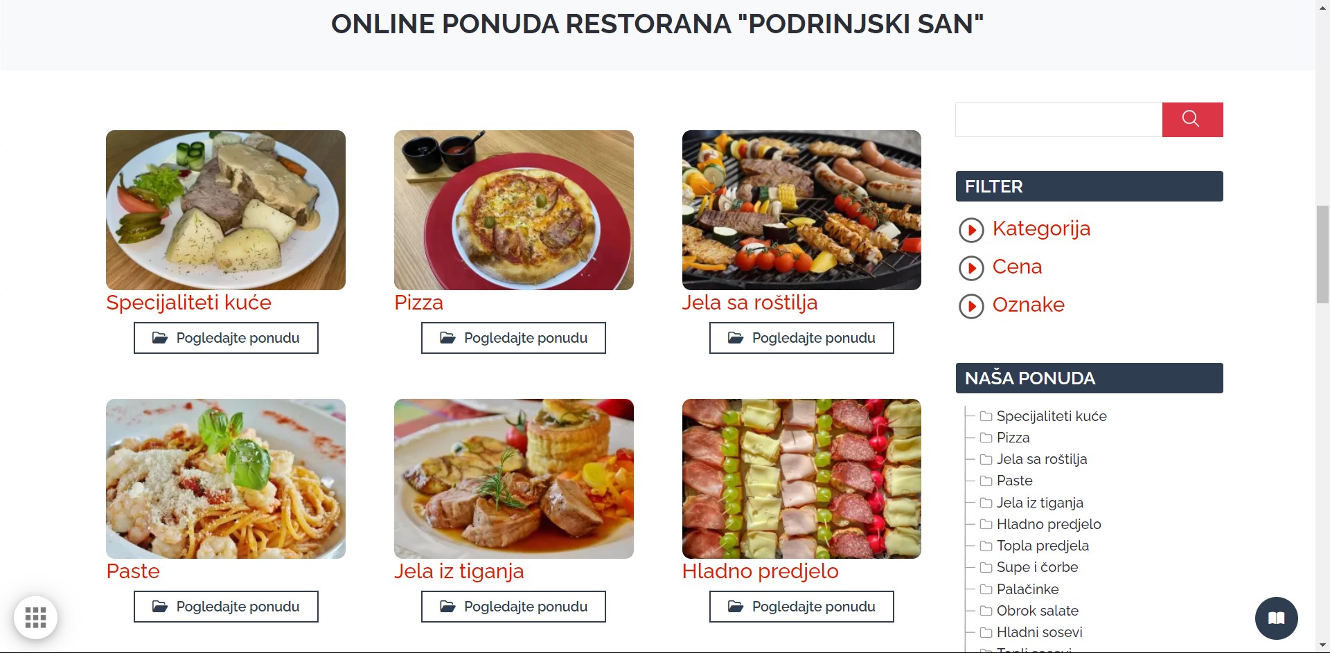Click the Specijaliteti kuće dish photo
1330x653 pixels.
point(226,210)
